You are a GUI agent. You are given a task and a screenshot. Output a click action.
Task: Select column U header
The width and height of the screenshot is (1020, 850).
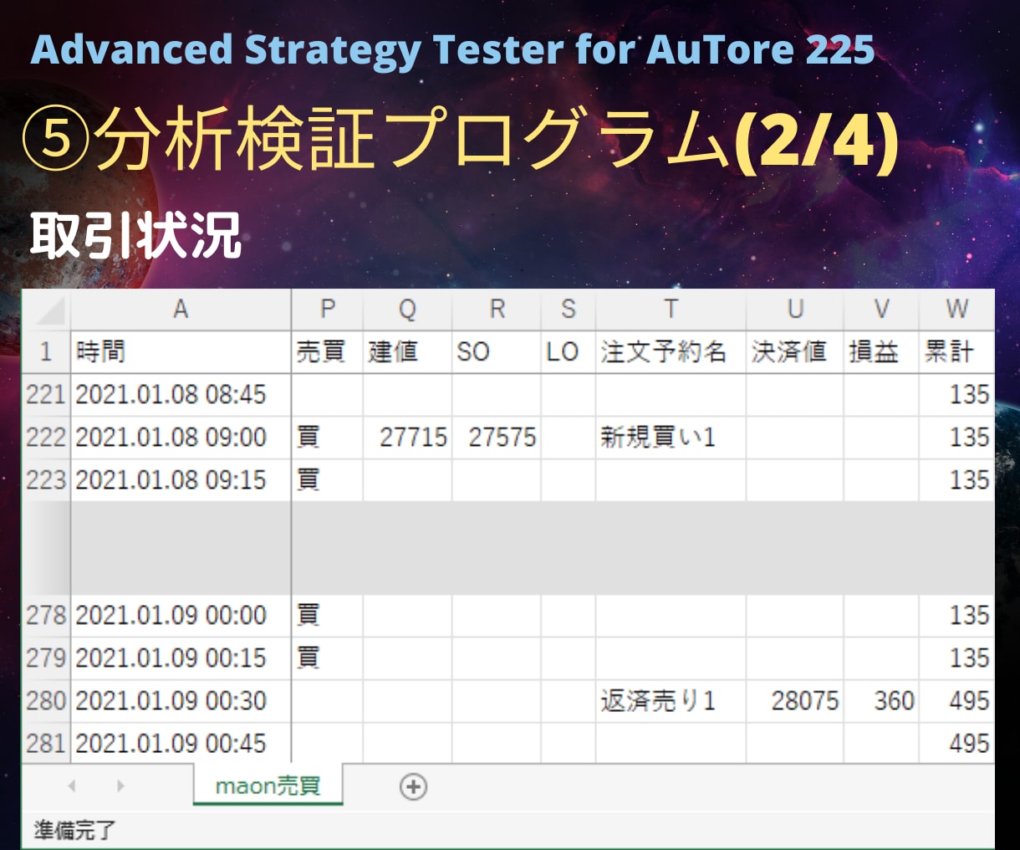(x=795, y=310)
